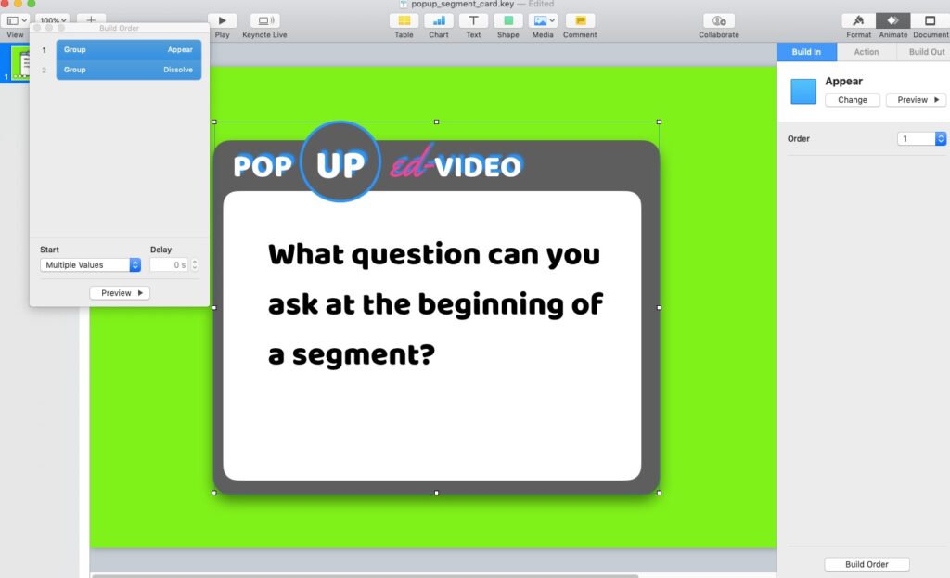Open the Media insert menu
Screen dimensions: 950x578
tap(543, 20)
